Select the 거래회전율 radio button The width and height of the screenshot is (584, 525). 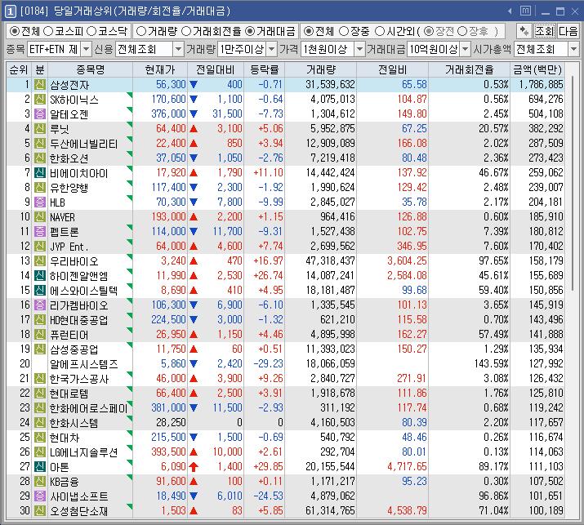click(186, 31)
